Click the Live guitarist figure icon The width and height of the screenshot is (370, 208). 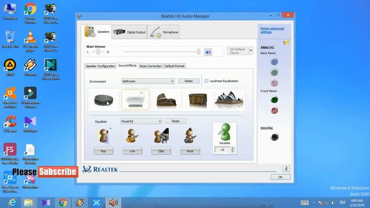(x=132, y=136)
